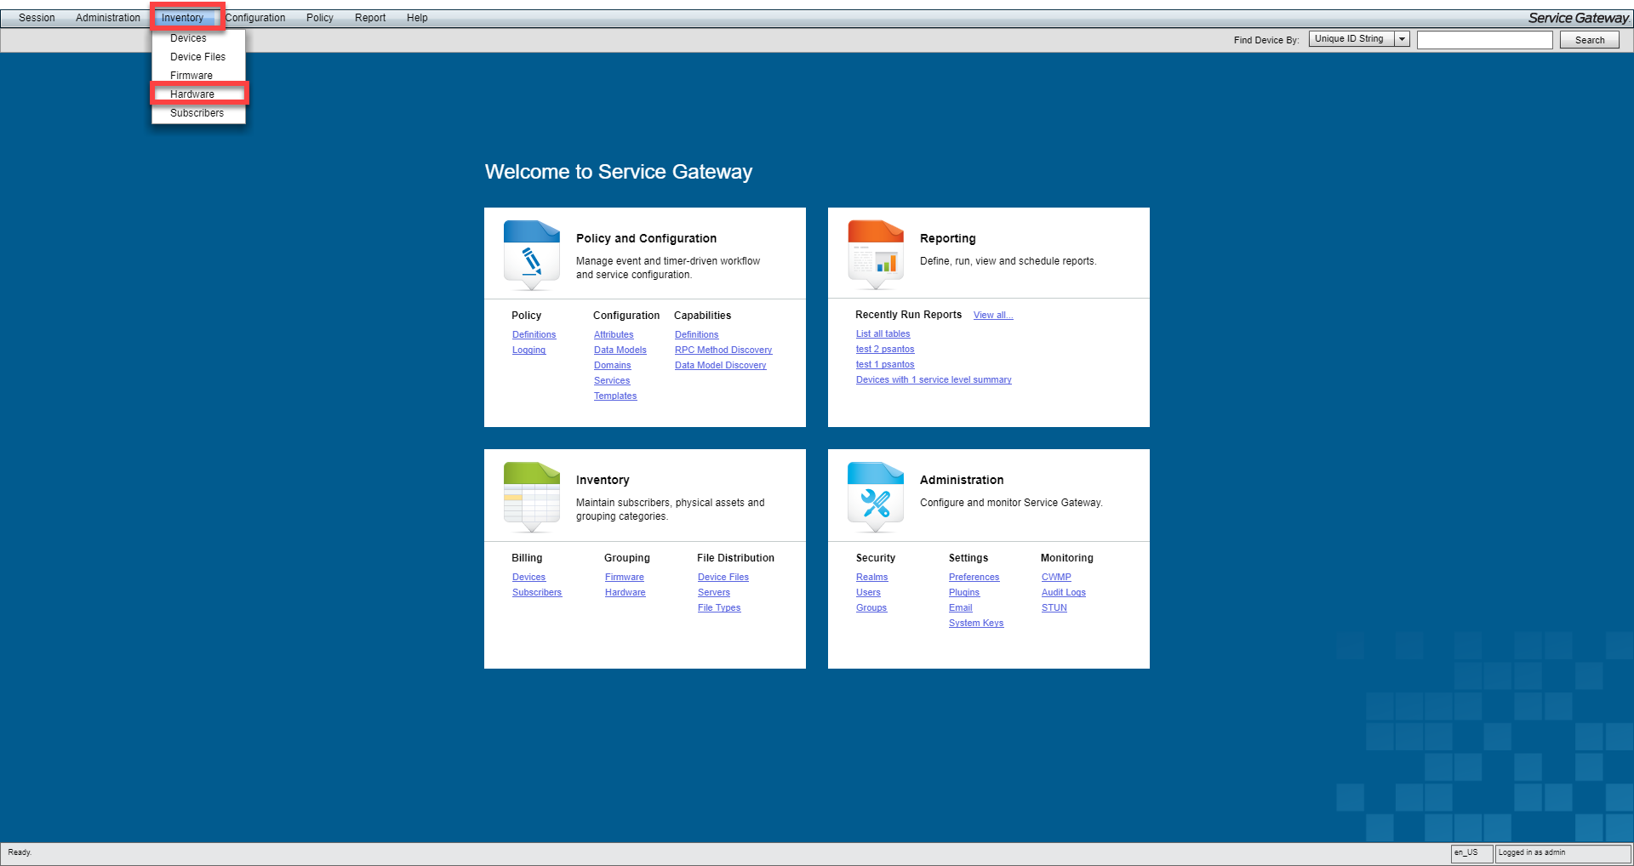The height and width of the screenshot is (866, 1634).
Task: Follow the RPC Method Discovery link
Action: click(x=723, y=350)
